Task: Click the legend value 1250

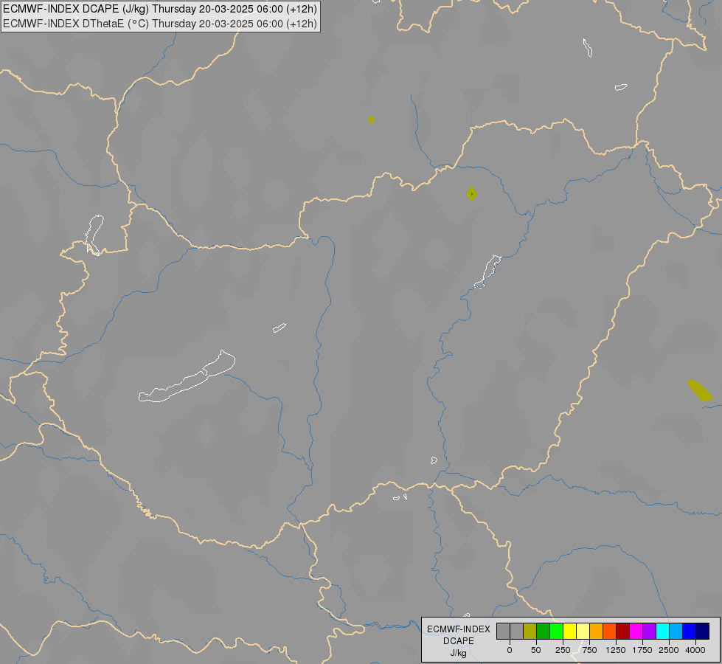Action: (x=616, y=650)
